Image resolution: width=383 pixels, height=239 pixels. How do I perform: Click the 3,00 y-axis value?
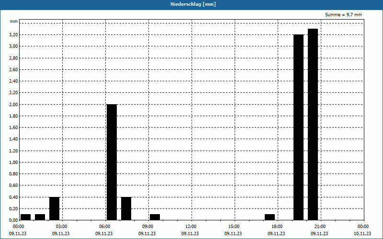tap(13, 46)
